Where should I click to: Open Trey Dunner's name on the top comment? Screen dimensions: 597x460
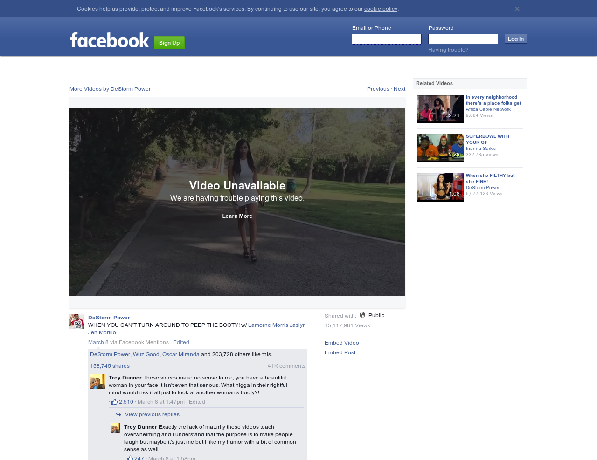tap(125, 378)
